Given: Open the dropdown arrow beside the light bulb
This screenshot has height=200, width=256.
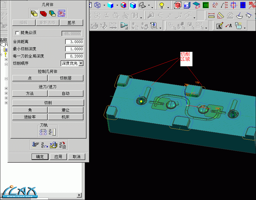Looking at the screenshot, I should [168, 6].
